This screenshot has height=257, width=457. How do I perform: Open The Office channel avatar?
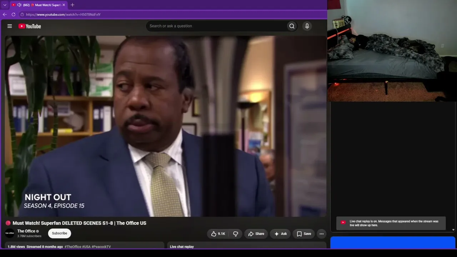coord(10,233)
